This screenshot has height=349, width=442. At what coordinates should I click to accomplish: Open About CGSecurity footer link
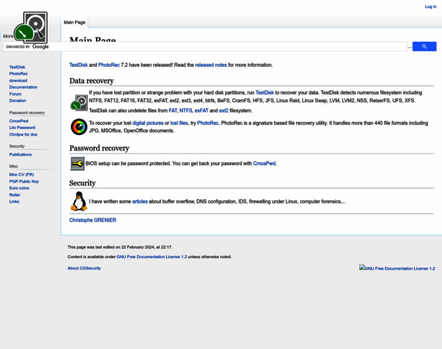[84, 268]
